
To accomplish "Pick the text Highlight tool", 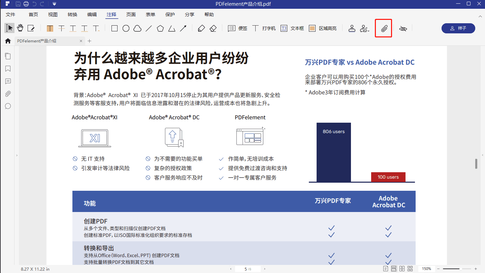I will click(50, 28).
